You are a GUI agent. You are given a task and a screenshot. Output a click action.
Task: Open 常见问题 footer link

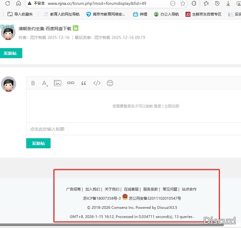tap(170, 189)
